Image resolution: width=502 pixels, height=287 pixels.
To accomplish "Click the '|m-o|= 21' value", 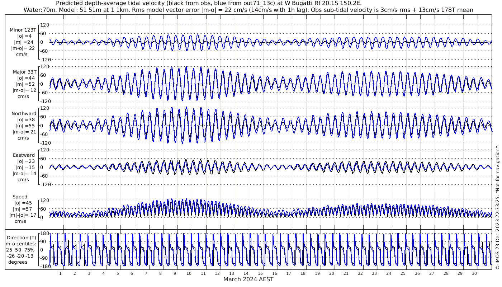I will [x=24, y=132].
